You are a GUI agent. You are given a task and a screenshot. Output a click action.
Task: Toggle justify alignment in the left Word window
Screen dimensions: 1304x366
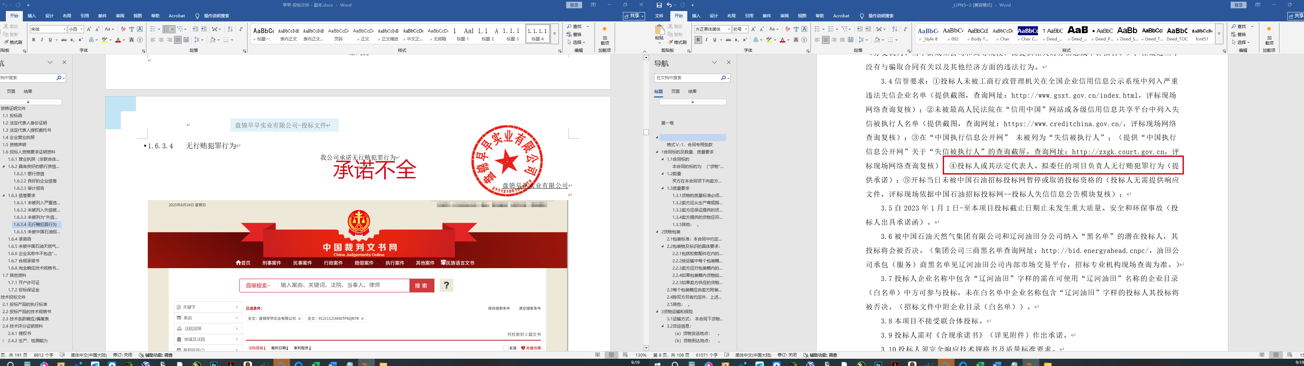[x=178, y=39]
